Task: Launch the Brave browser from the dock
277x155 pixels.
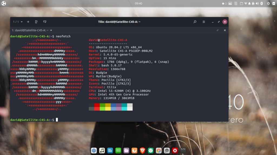Action: click(x=142, y=150)
